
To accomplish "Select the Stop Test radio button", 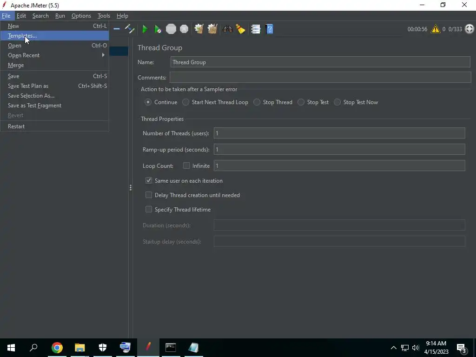I will coord(301,102).
